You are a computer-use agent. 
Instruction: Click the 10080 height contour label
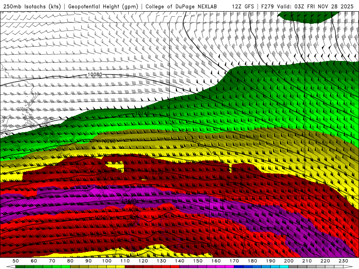click(95, 74)
